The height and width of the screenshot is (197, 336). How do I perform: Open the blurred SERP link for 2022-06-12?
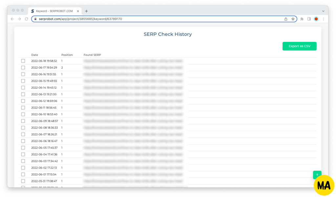coord(133,101)
